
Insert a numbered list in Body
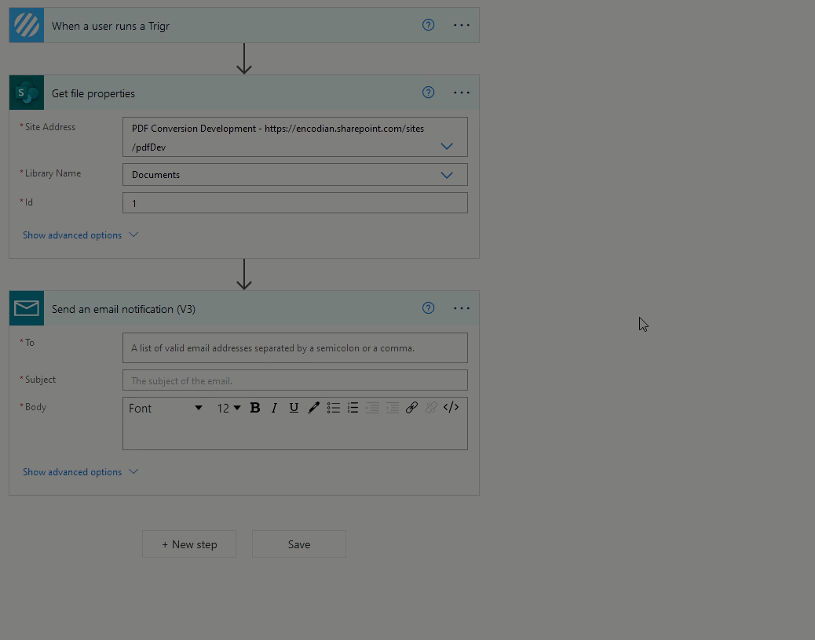coord(353,408)
